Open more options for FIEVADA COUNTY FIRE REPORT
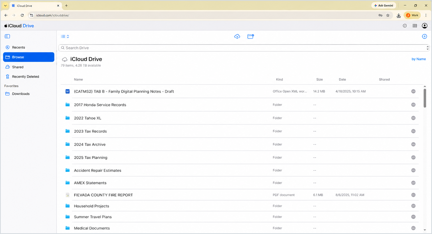 [x=413, y=195]
